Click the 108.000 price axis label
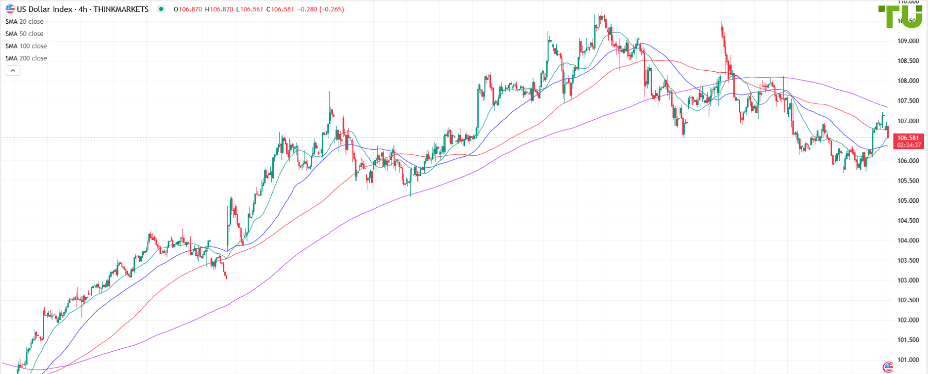Viewport: 928px width, 374px height. (x=908, y=81)
